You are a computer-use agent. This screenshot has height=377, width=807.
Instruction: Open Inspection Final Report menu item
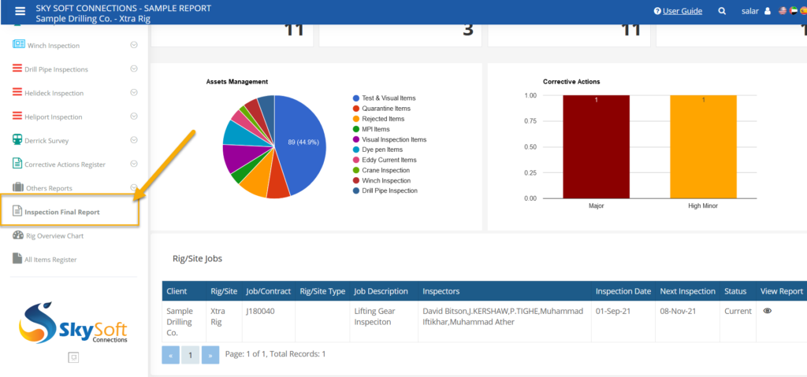[61, 212]
